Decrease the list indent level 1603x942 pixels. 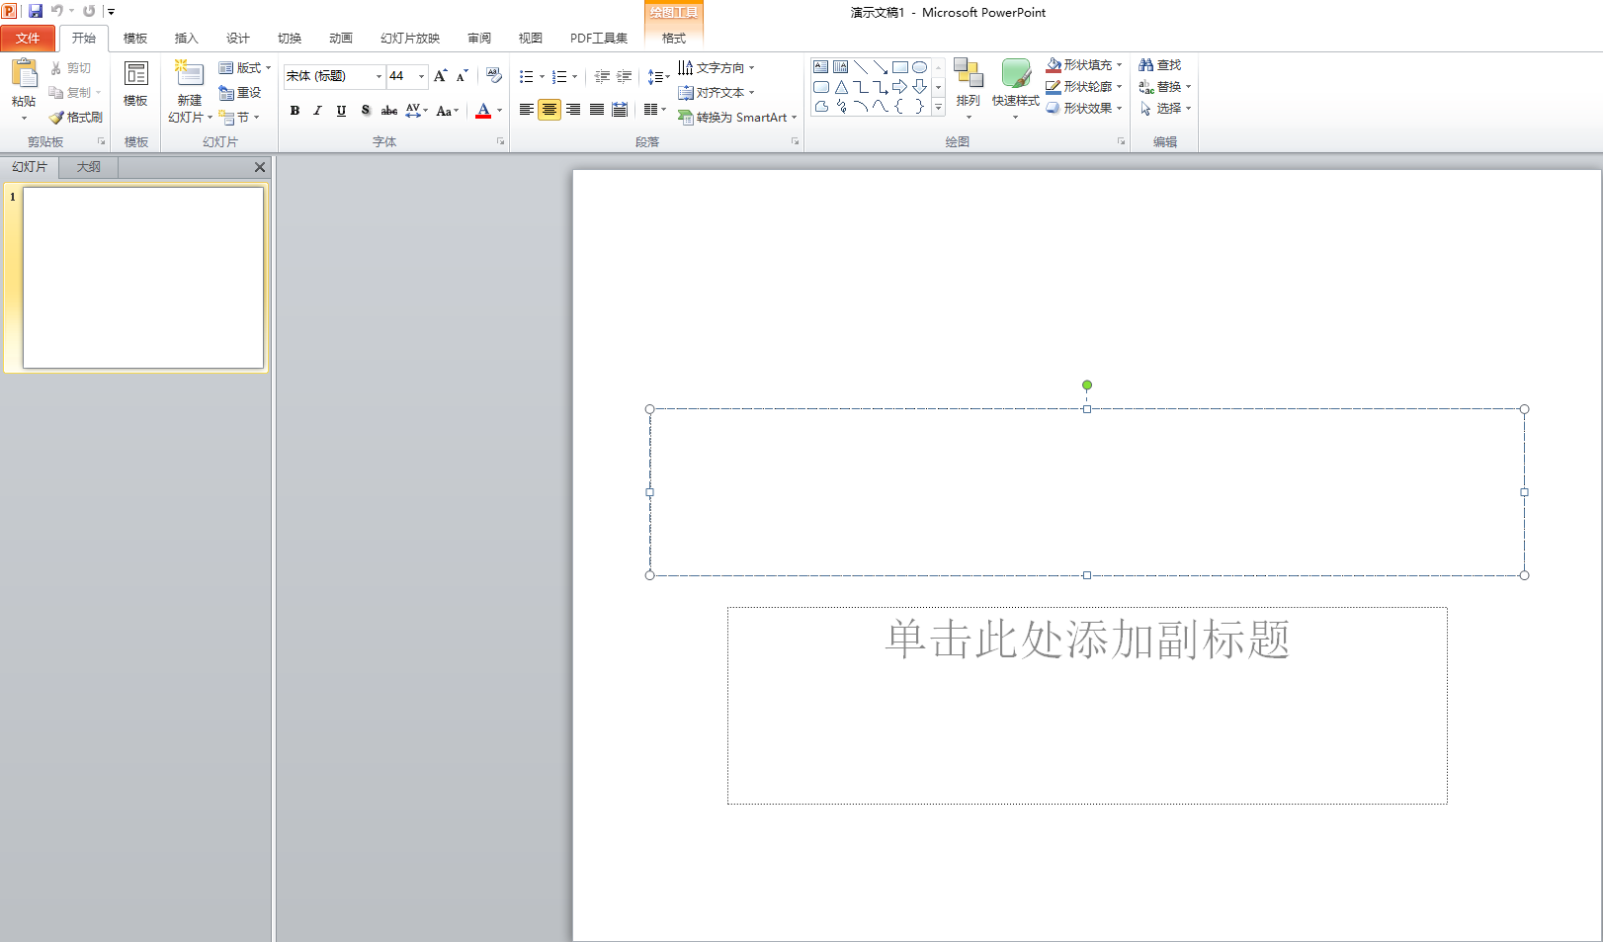pos(602,76)
